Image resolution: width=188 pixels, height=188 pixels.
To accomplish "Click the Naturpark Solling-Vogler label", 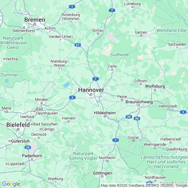I will 83,156.
